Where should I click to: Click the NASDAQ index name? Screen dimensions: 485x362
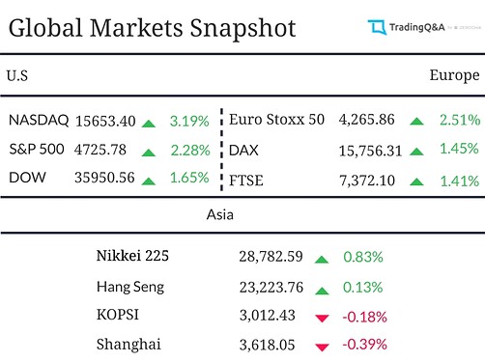(39, 121)
